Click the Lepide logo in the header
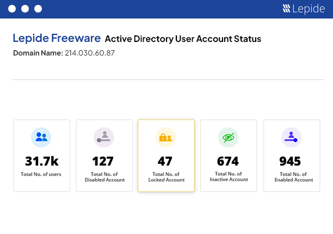 pos(304,9)
